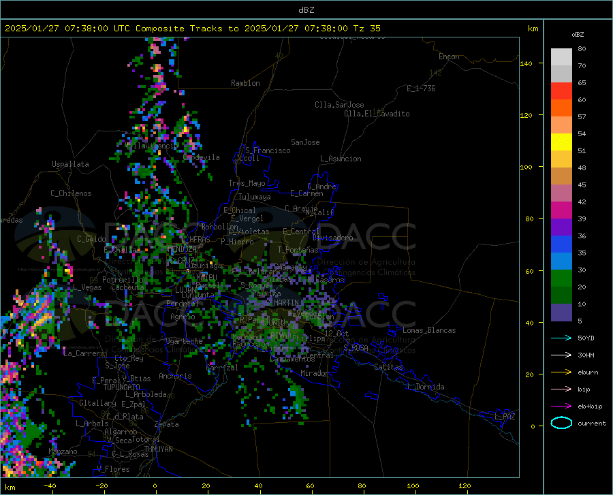
Task: Select the purple 39 dBZ legend block
Action: 561,227
